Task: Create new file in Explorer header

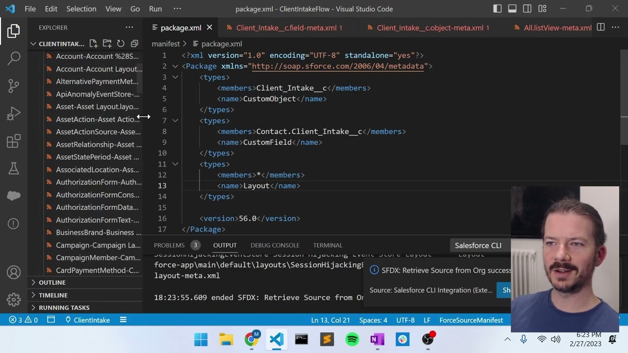Action: click(x=93, y=44)
